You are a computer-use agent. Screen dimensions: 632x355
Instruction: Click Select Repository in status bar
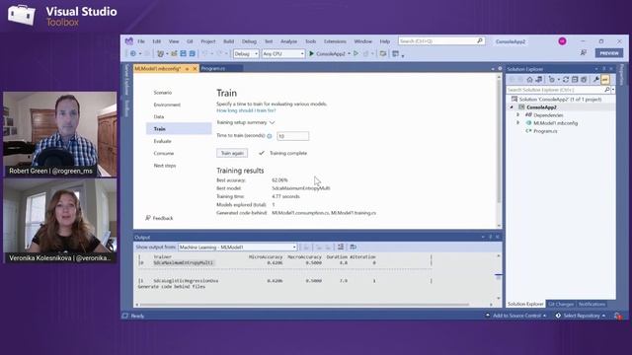581,316
